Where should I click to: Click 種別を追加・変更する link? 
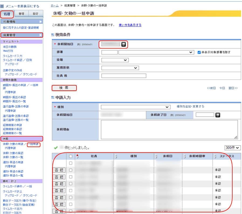tap(190, 106)
